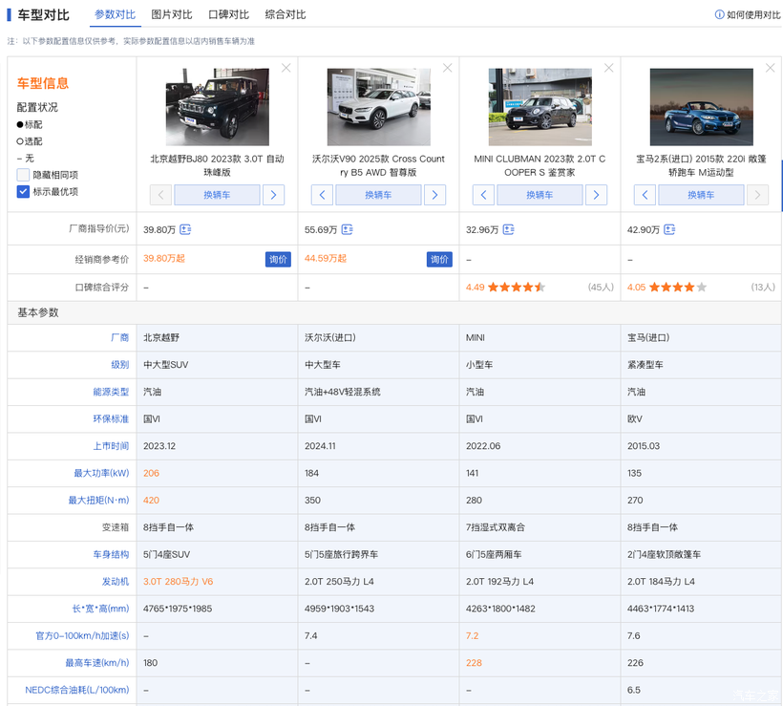Open 换辆车 selector for 宝马2系
Image resolution: width=783 pixels, height=706 pixels.
point(701,195)
